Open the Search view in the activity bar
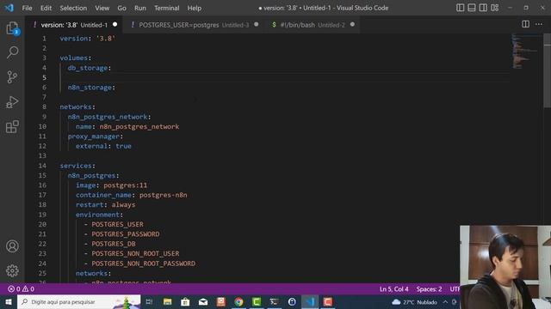The width and height of the screenshot is (551, 309). pyautogui.click(x=12, y=52)
